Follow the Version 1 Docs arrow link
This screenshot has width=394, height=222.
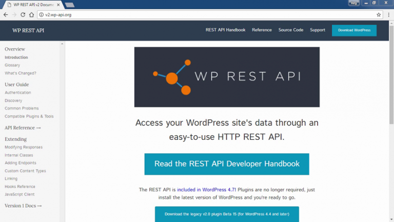23,206
